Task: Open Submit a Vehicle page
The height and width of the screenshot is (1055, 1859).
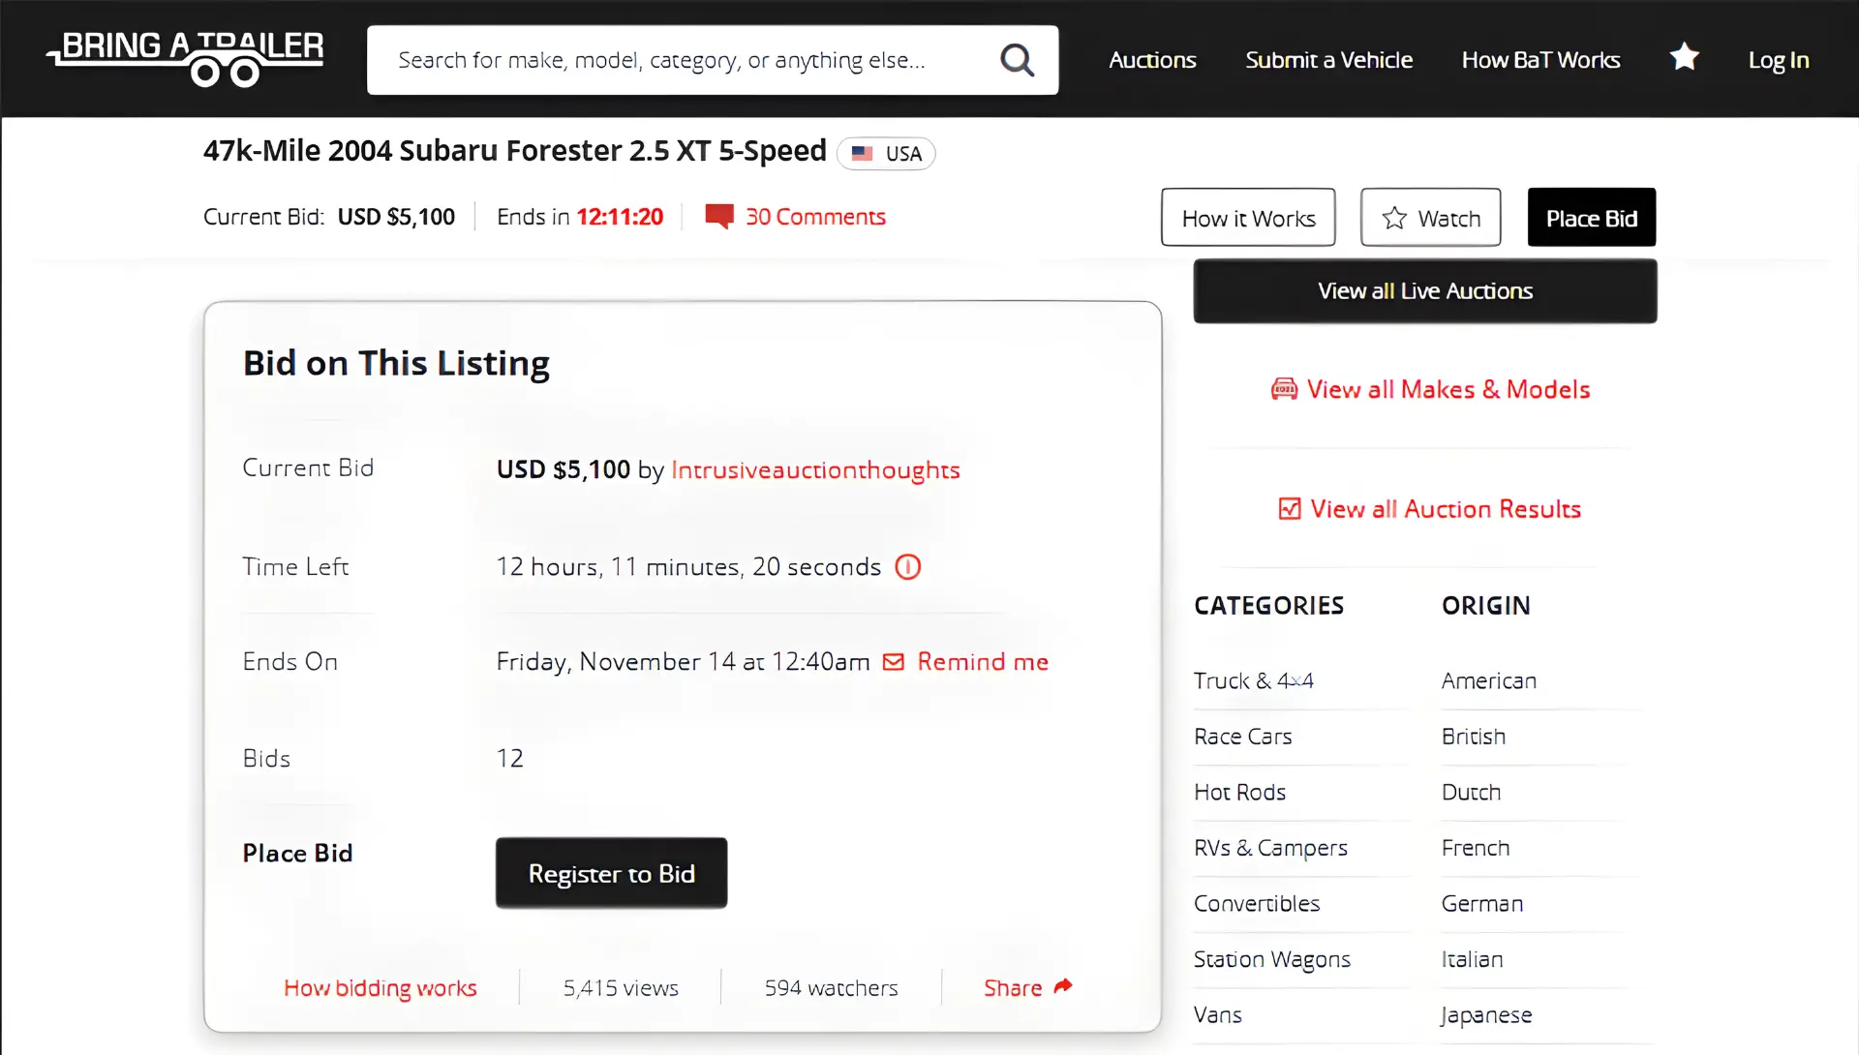Action: tap(1328, 60)
